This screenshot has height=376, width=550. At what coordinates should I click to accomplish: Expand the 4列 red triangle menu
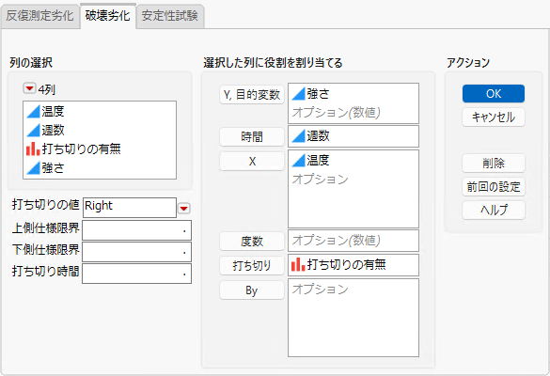click(x=29, y=88)
